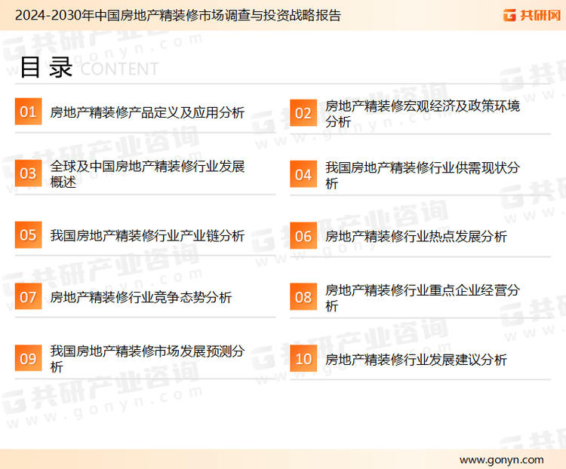Image resolution: width=566 pixels, height=469 pixels.
Task: Click chapter title 我国房地产精装修市场发展预测分析
Action: click(147, 359)
